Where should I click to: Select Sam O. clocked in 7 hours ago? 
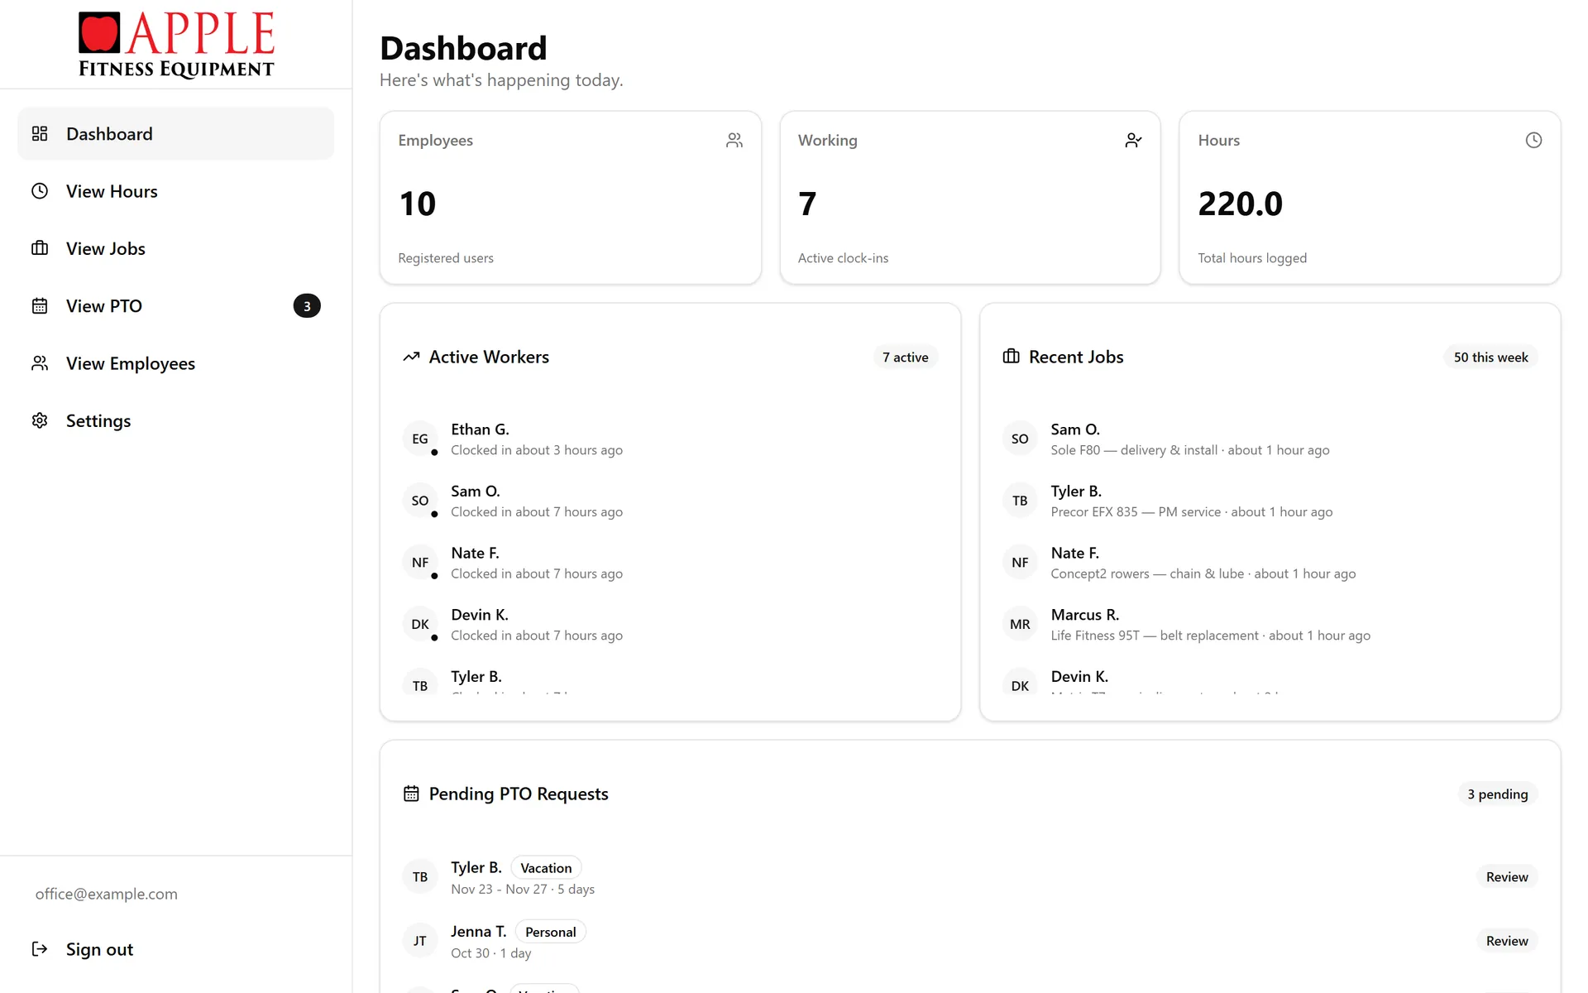tap(670, 501)
